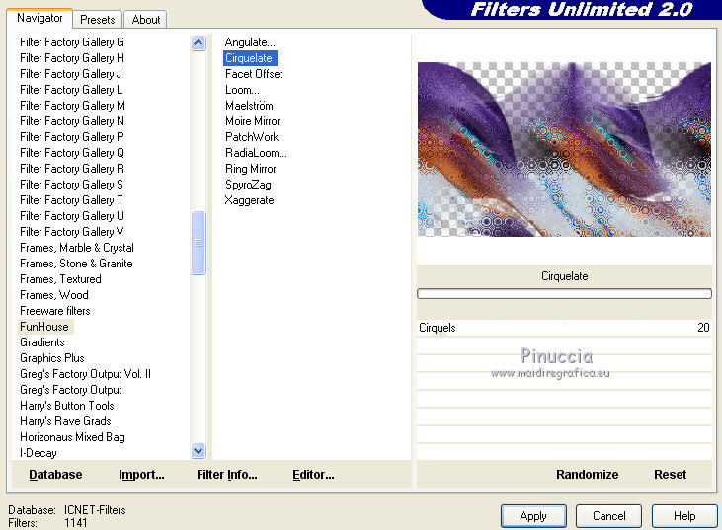Image resolution: width=722 pixels, height=530 pixels.
Task: Select Harry's Rave Grads
Action: [65, 421]
